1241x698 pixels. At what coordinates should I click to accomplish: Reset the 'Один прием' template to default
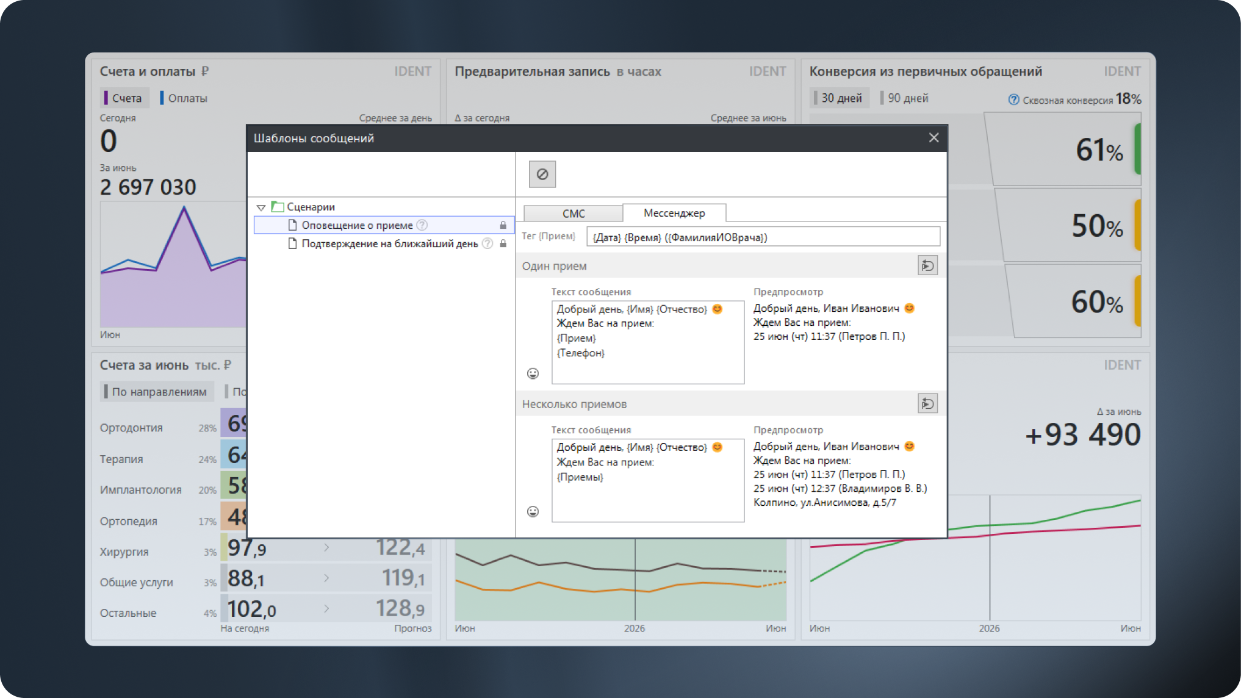(927, 265)
